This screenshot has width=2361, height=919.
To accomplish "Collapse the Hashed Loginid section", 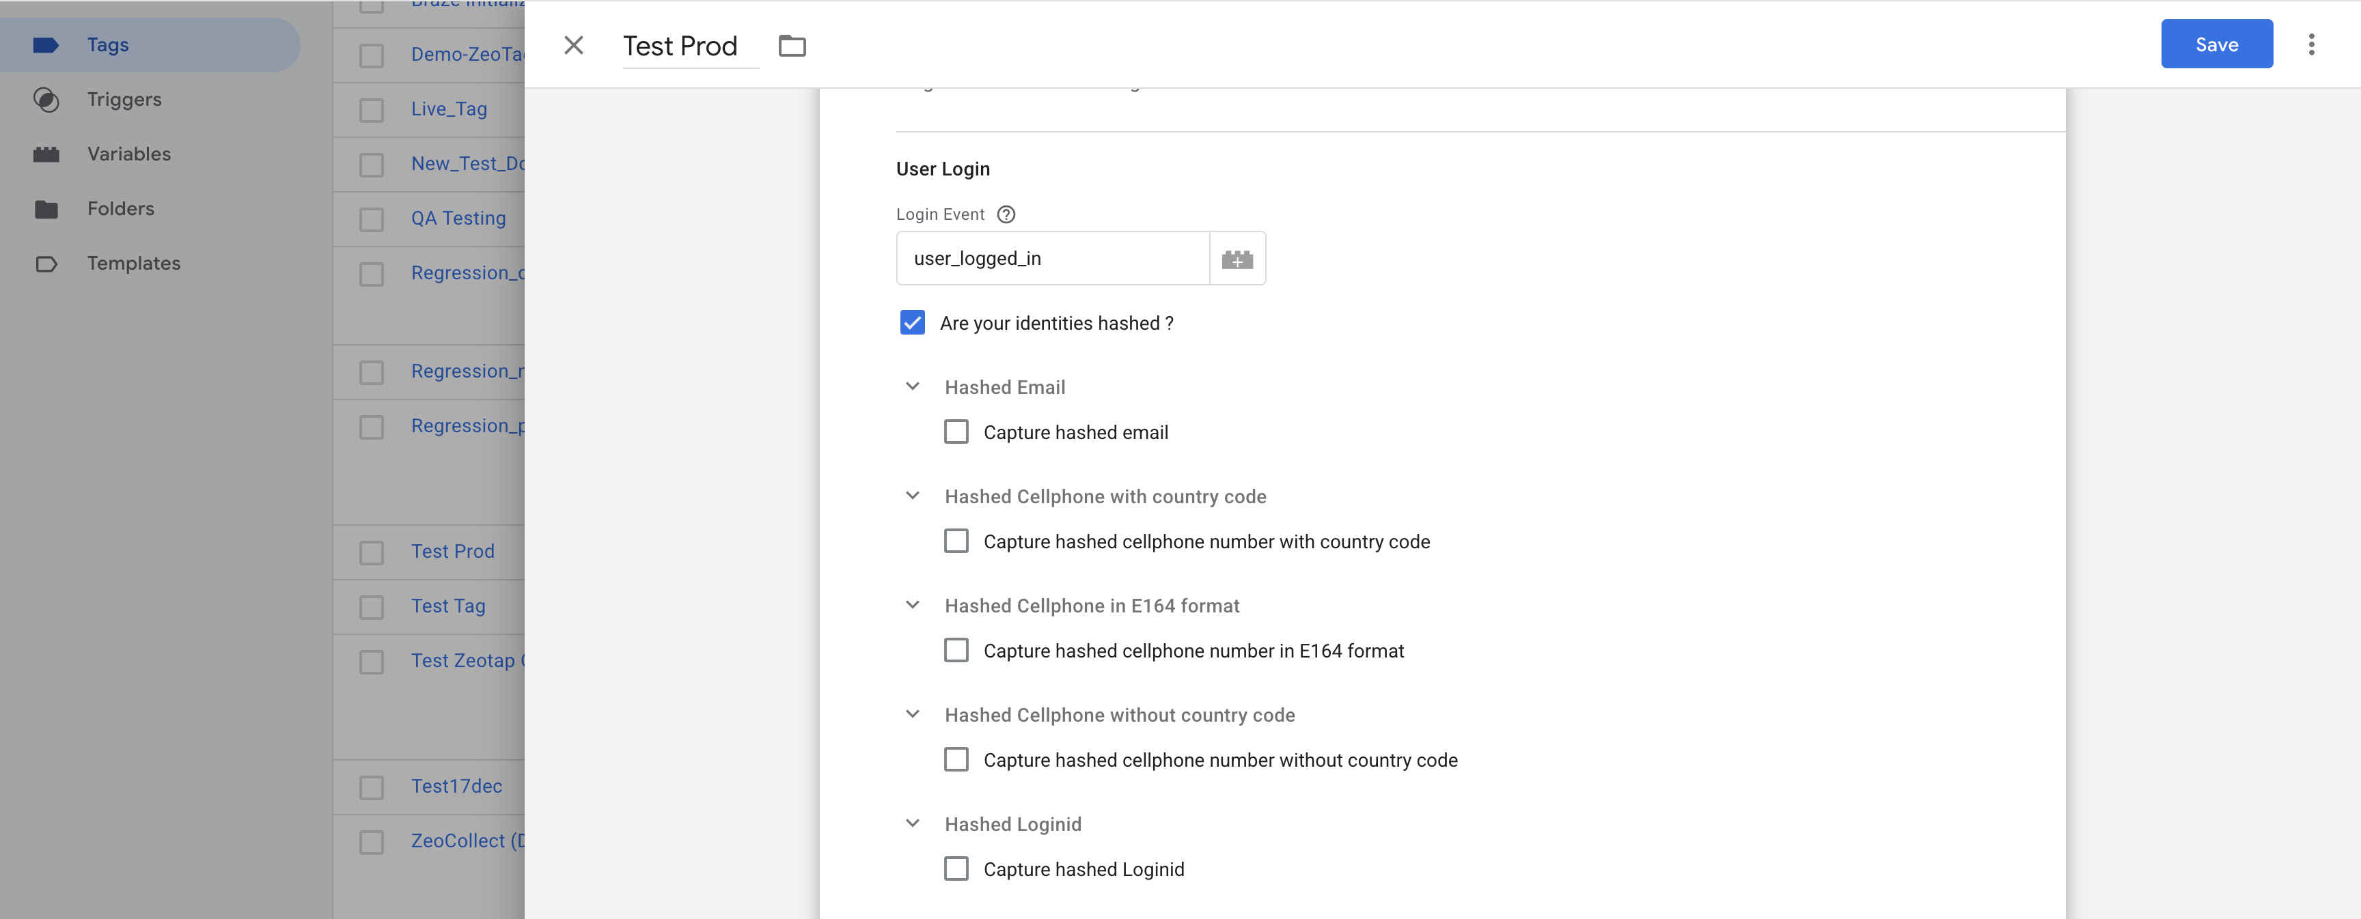I will (912, 823).
